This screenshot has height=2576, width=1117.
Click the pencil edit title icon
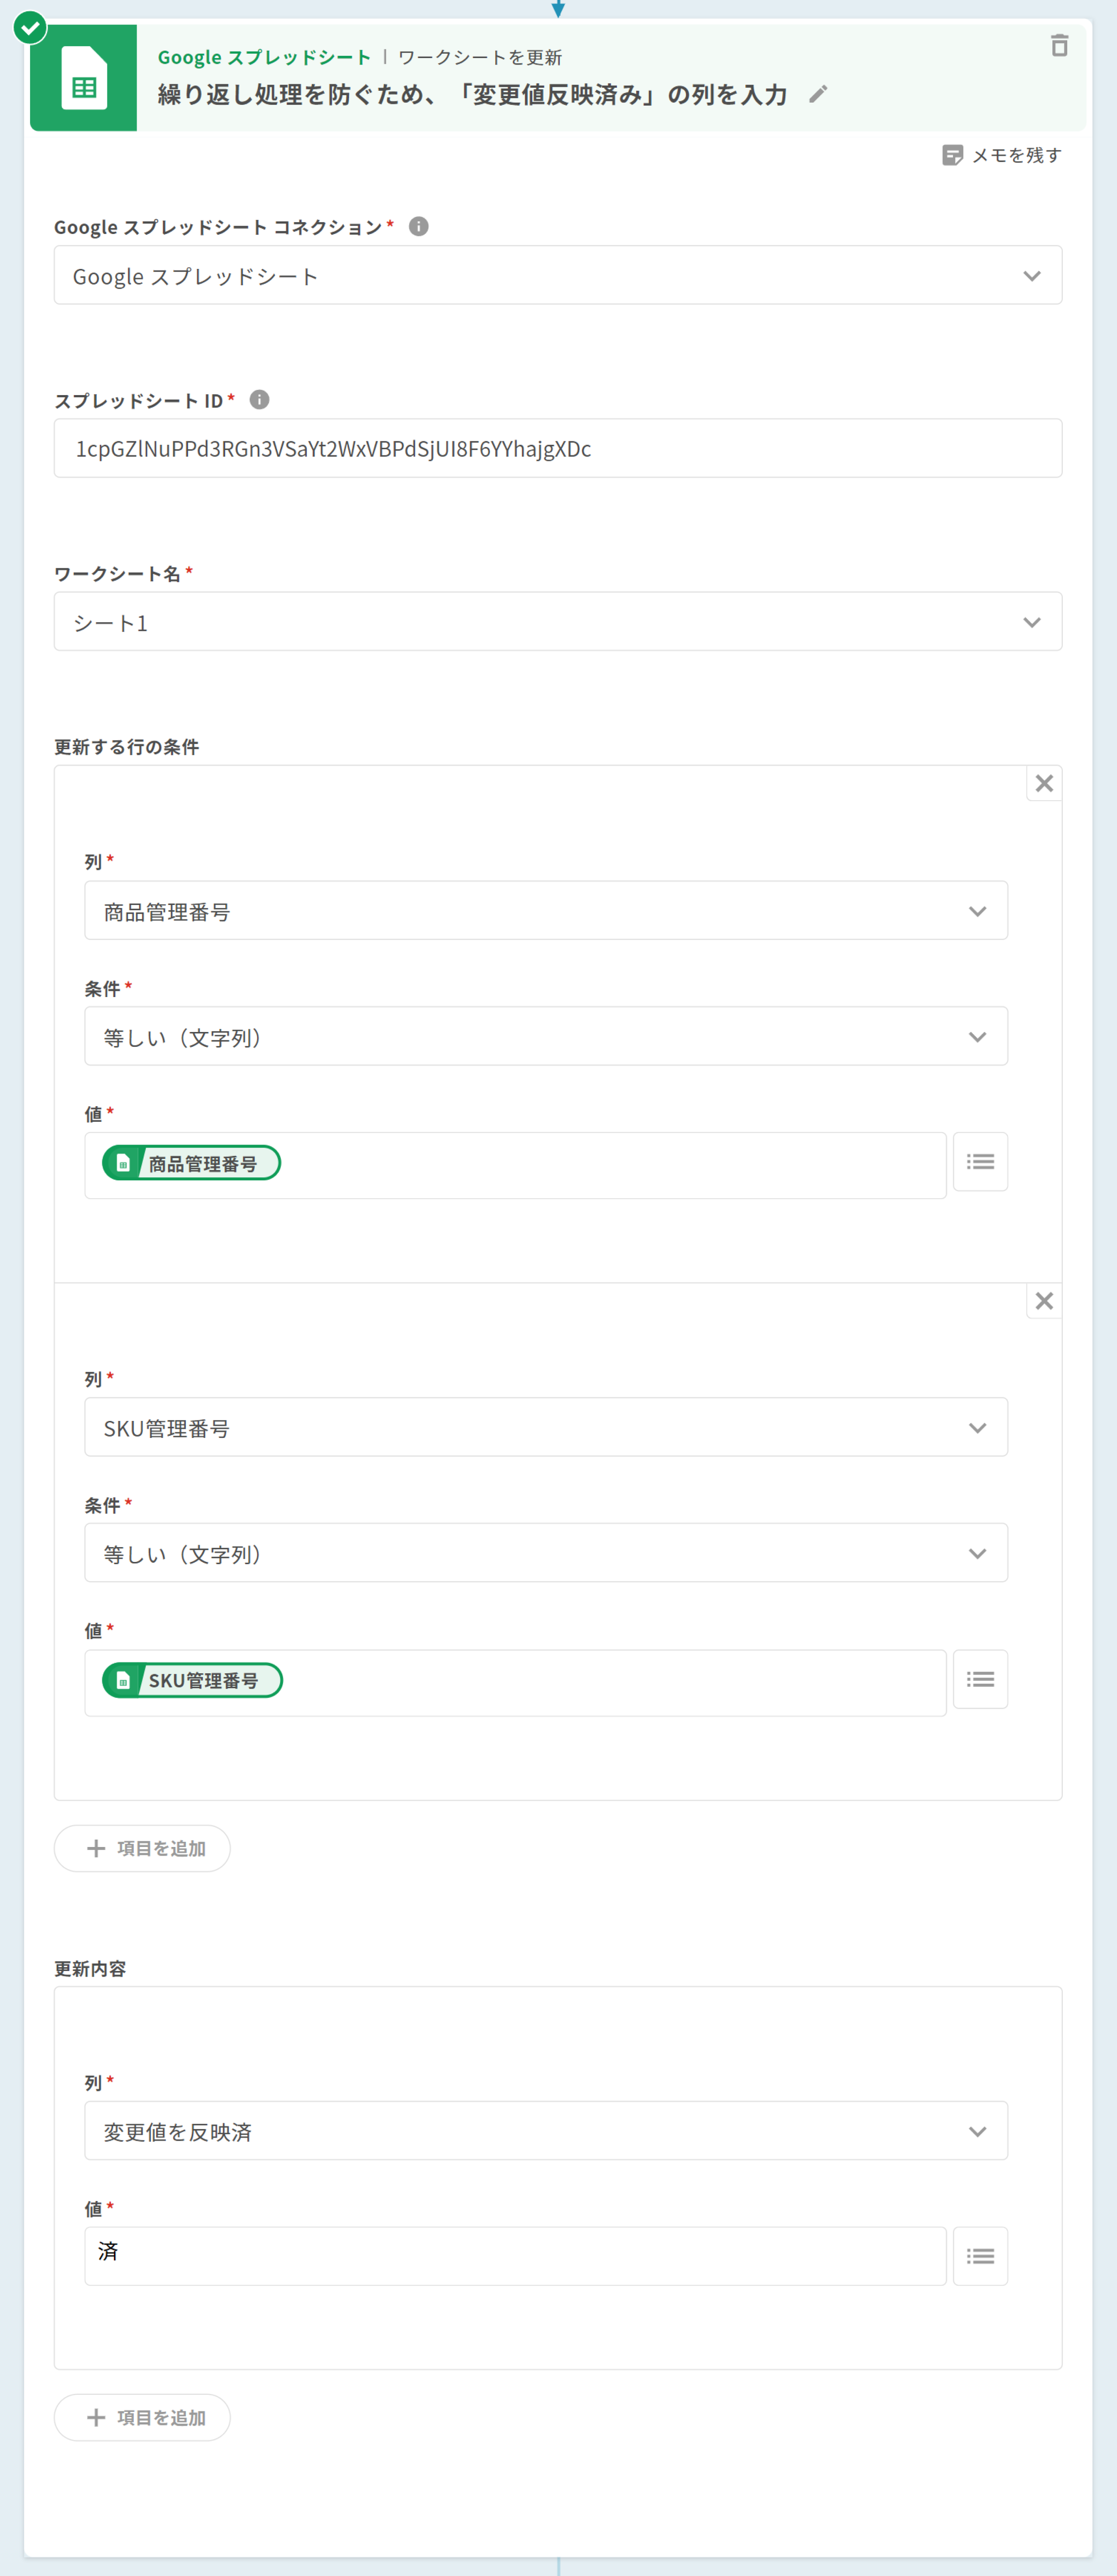[x=818, y=94]
